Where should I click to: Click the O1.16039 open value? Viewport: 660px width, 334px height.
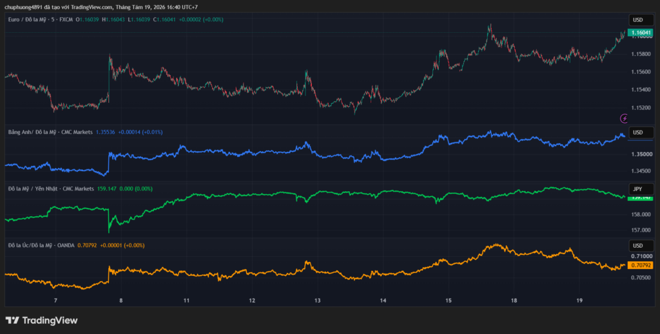tap(88, 20)
